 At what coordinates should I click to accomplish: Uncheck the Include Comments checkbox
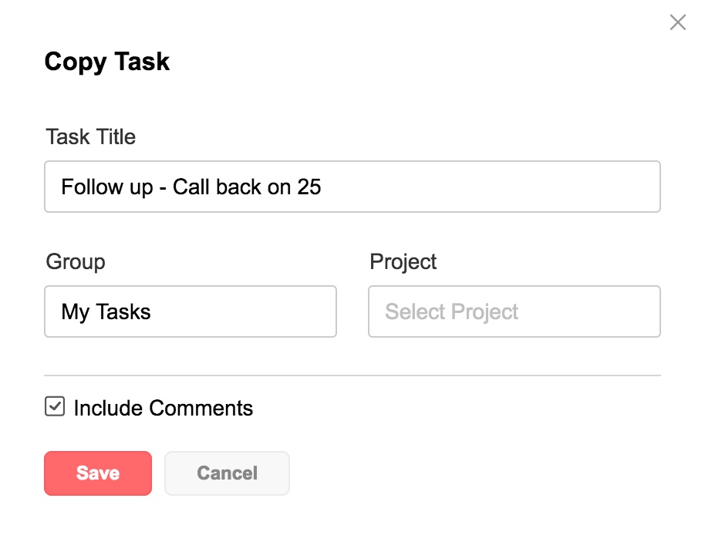click(x=55, y=407)
